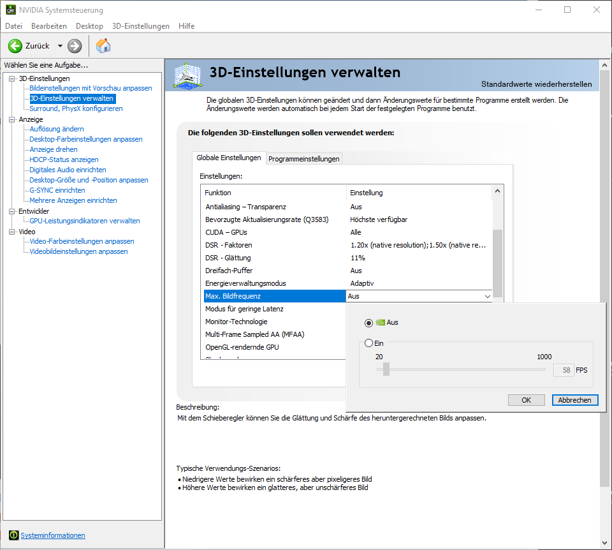Select the Monitor-Technologie row

tap(275, 322)
